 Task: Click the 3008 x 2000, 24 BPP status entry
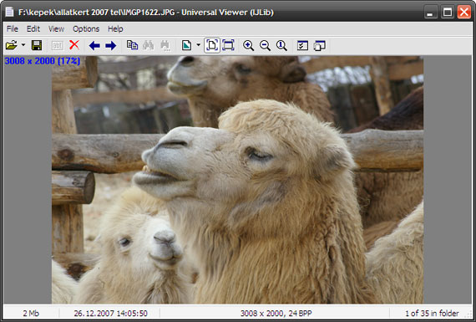276,313
